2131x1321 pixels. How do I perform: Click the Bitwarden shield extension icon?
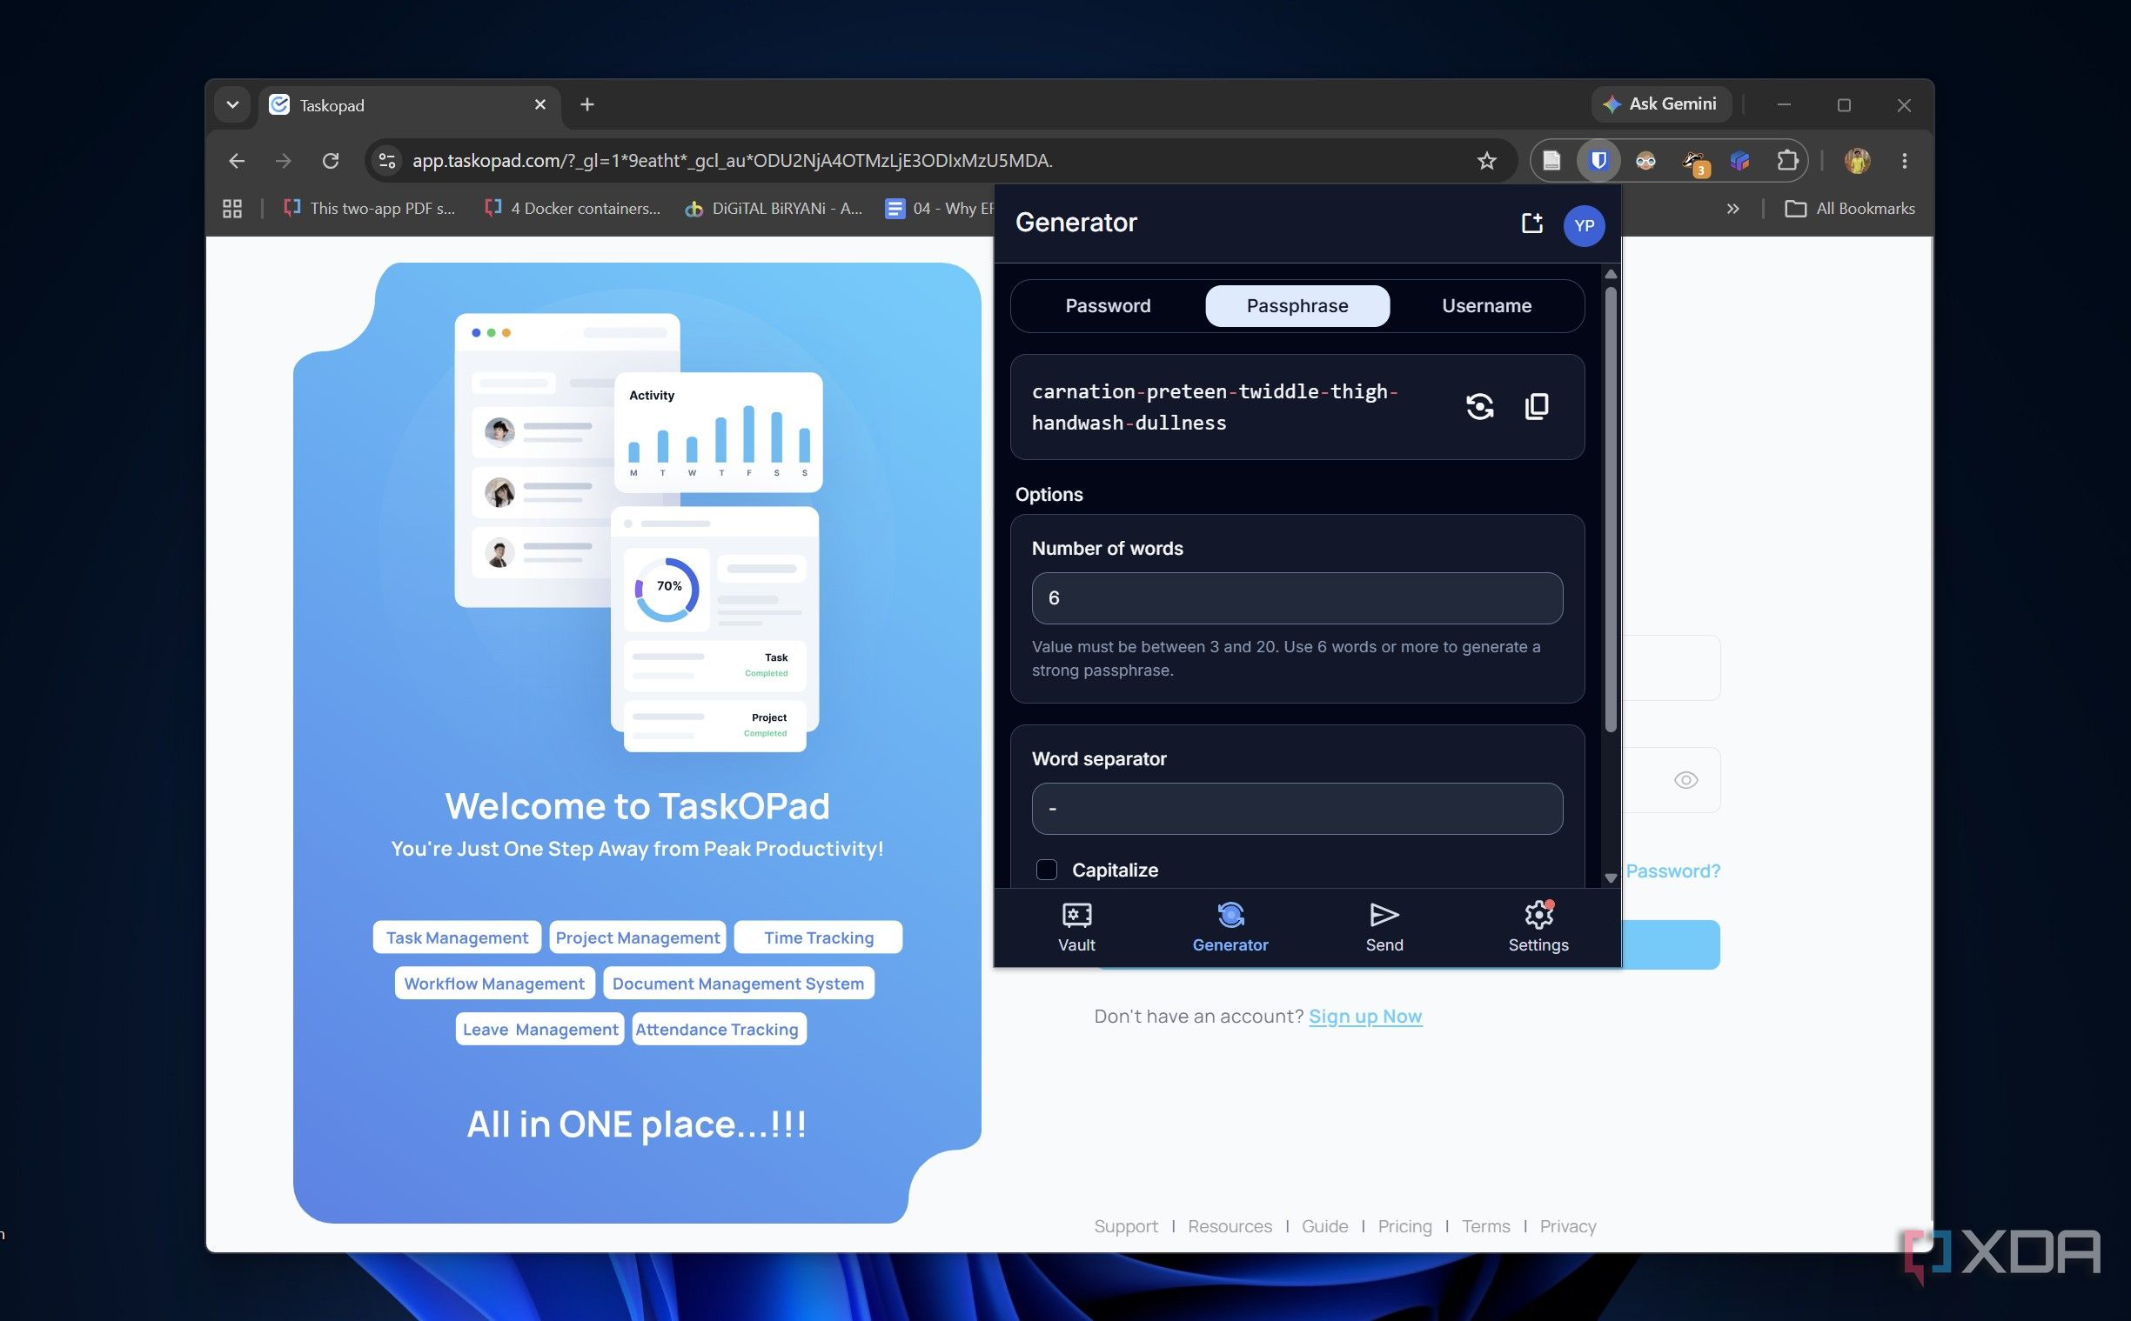tap(1598, 161)
